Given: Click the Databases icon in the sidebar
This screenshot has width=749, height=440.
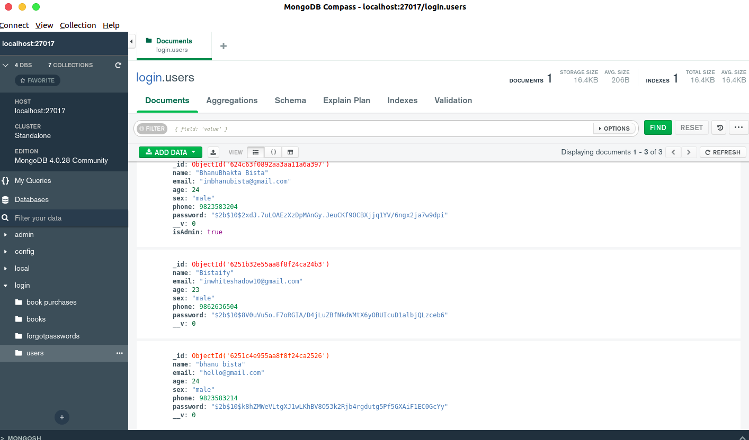Looking at the screenshot, I should [x=7, y=199].
